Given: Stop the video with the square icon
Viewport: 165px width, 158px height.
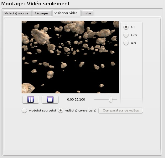Looking at the screenshot, I should pos(50,100).
